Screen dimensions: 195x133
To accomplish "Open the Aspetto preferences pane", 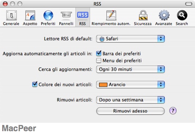I will coord(30,18).
